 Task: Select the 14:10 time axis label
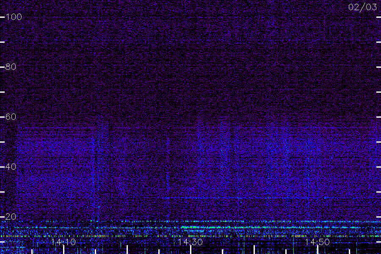tap(63, 242)
